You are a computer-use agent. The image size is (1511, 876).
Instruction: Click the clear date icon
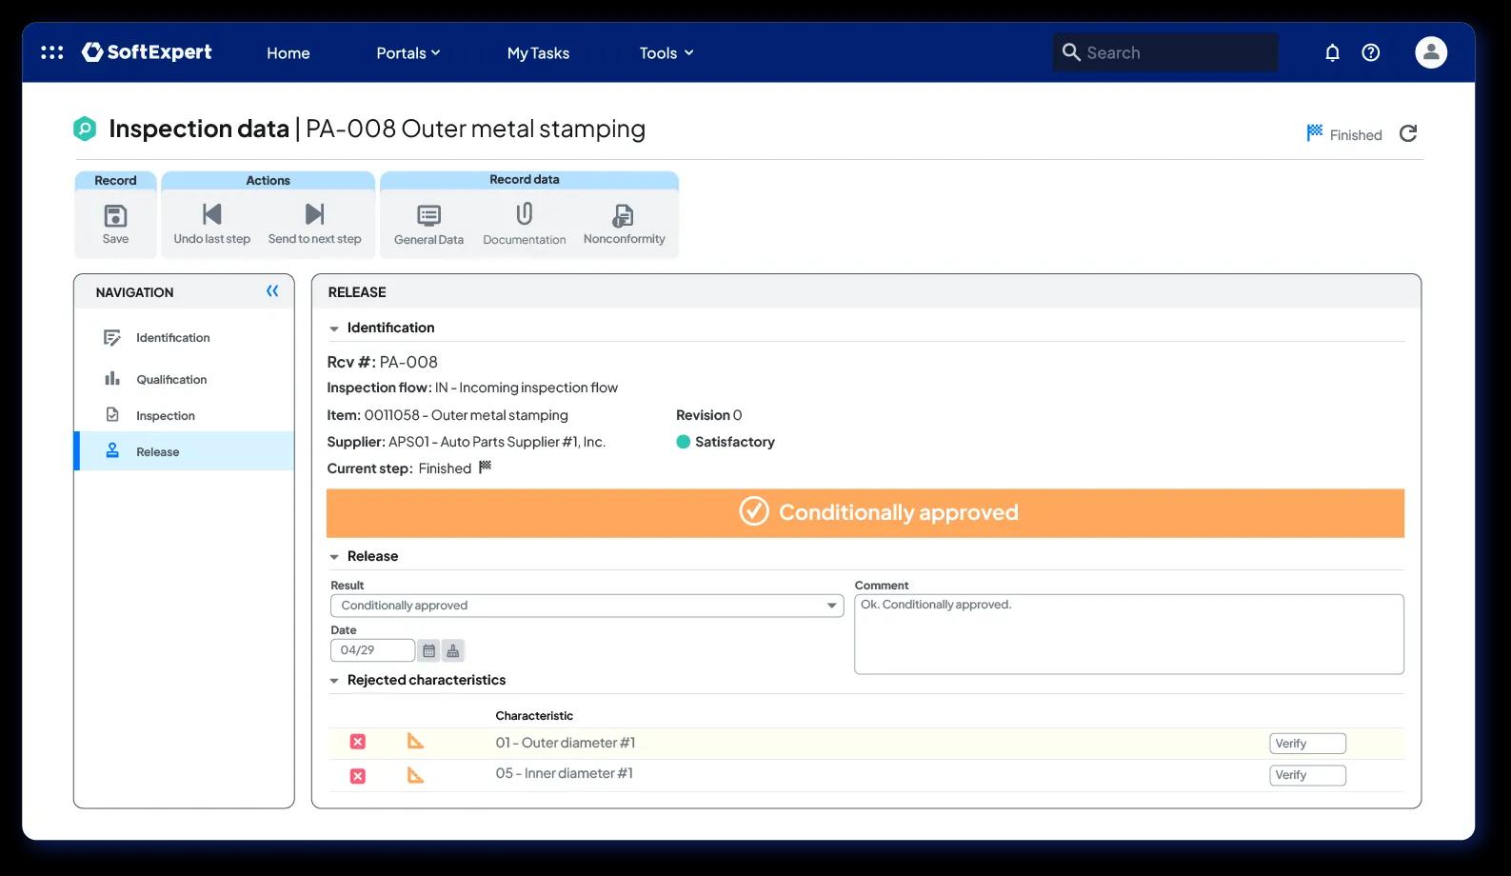453,651
